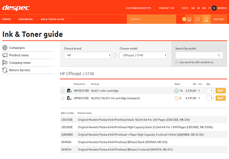Click the HPCB337EE cartridge thumbnail
Image resolution: width=229 pixels, height=159 pixels.
69,91
